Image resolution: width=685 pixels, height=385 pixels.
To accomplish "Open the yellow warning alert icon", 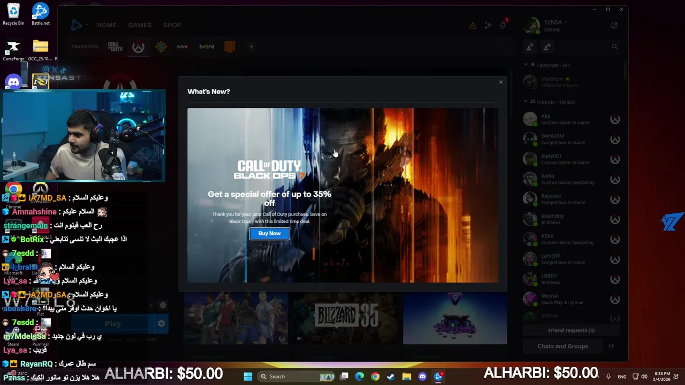I will point(473,25).
